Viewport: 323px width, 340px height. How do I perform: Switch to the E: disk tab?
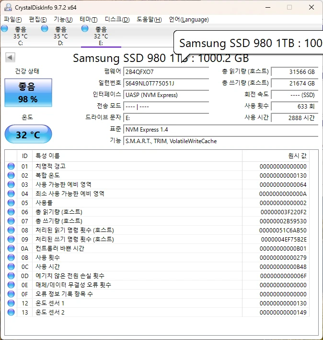click(x=101, y=36)
